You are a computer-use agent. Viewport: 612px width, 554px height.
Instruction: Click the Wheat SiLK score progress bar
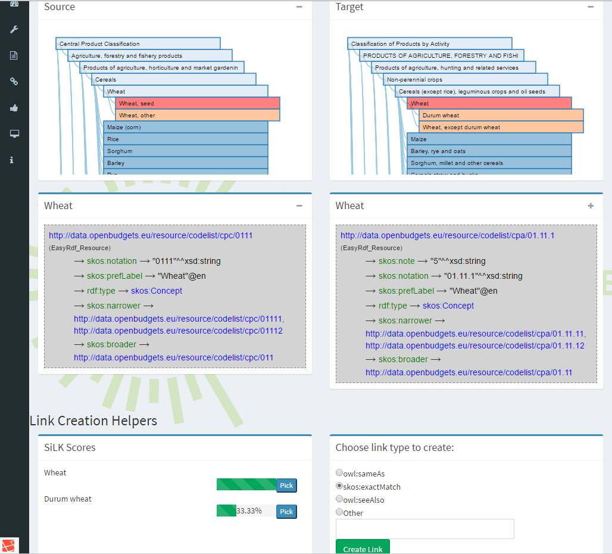[246, 484]
